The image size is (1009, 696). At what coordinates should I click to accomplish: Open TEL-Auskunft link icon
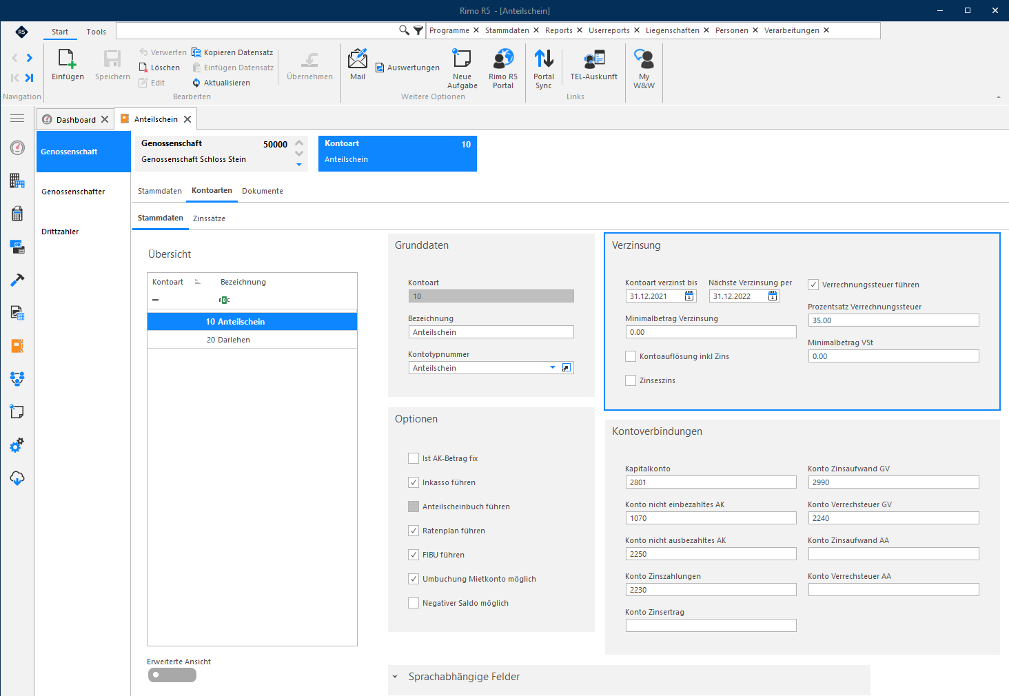click(x=594, y=59)
